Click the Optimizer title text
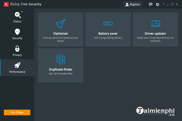The width and height of the screenshot is (182, 121). (61, 34)
